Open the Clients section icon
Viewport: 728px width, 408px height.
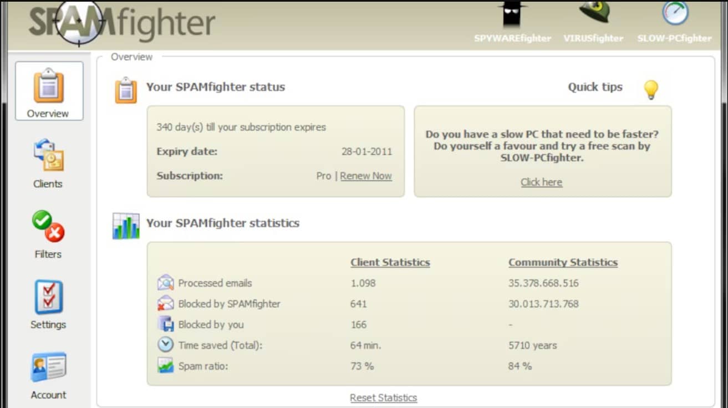point(49,156)
